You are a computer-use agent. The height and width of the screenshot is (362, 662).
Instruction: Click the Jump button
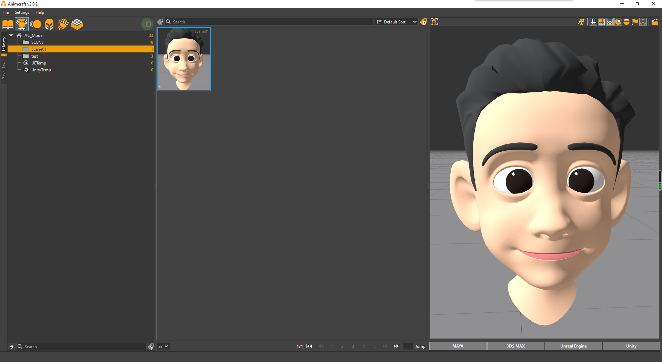420,346
